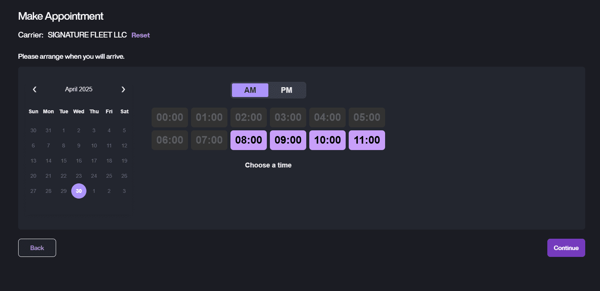This screenshot has width=600, height=291.
Task: Choose the 10:00 time slot
Action: (327, 140)
